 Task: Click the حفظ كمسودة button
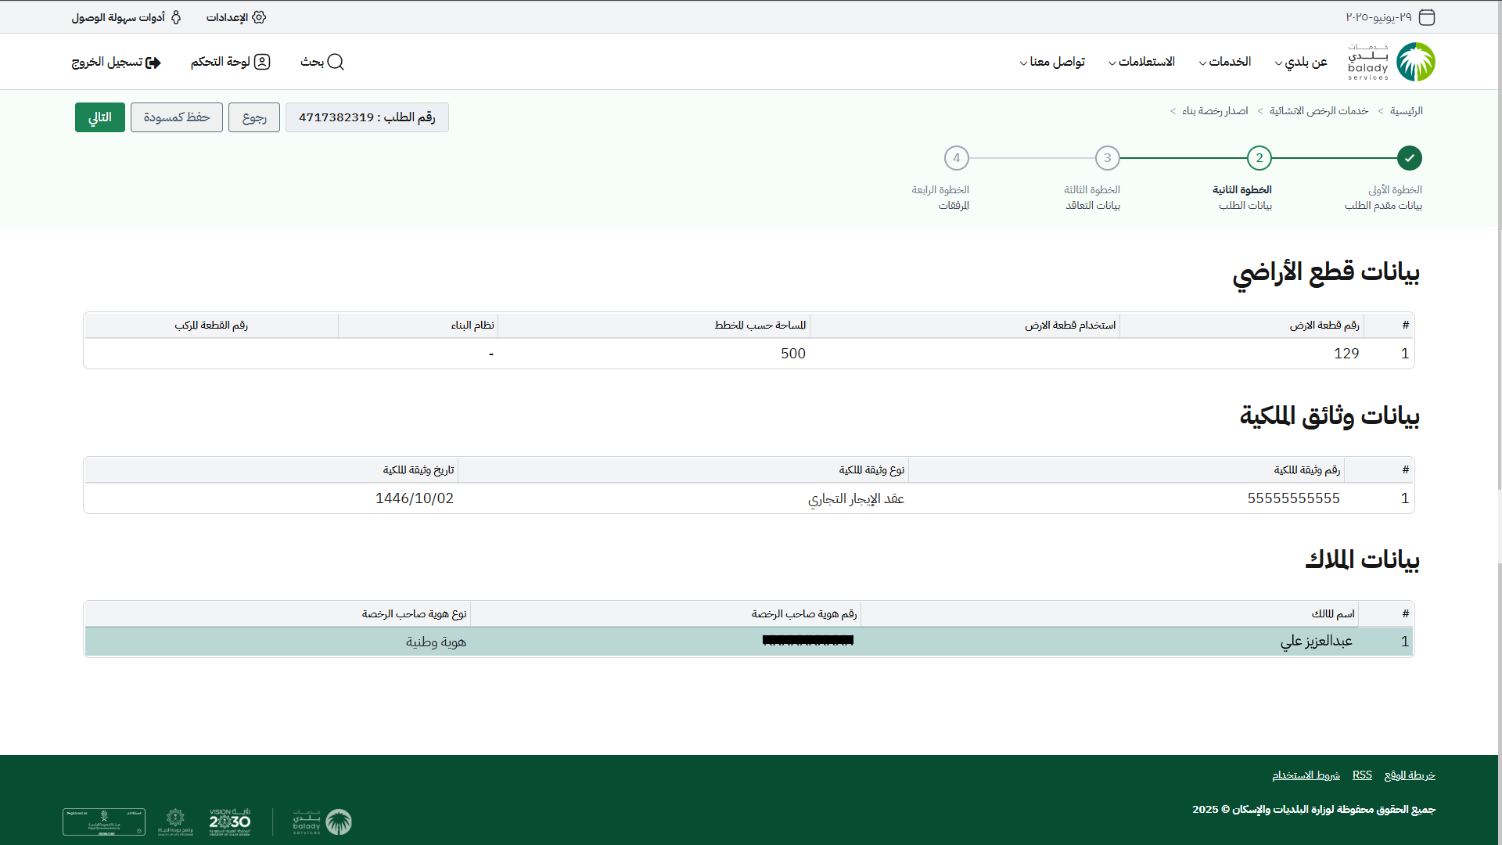[177, 117]
